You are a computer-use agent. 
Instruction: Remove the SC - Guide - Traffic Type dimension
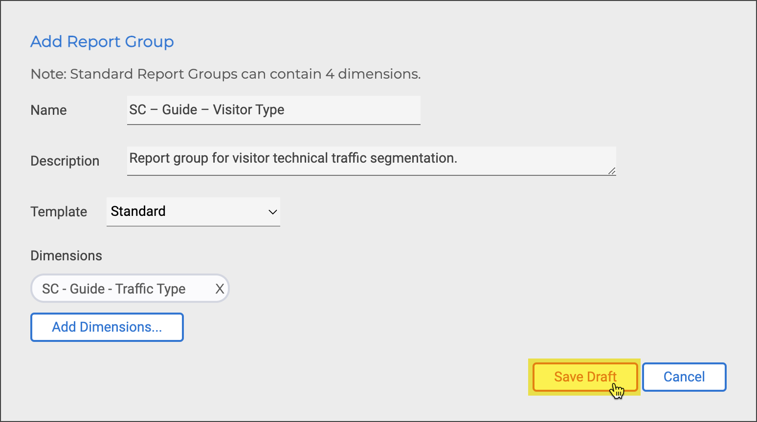[x=220, y=289]
